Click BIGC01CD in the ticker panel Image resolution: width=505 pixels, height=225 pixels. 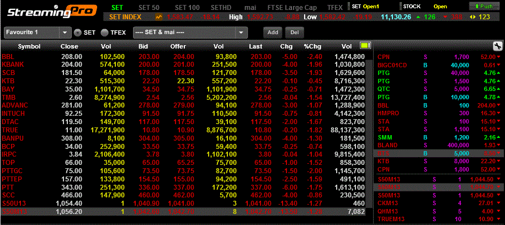[392, 65]
